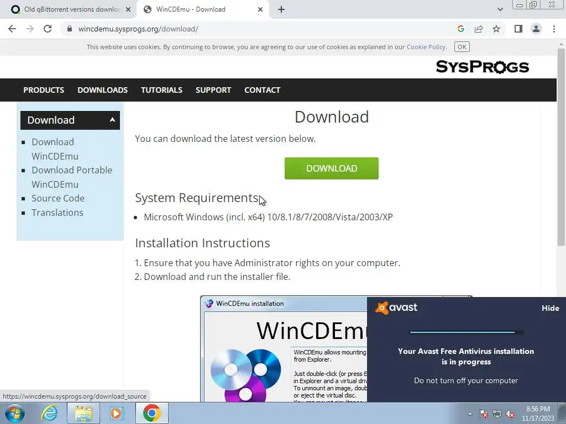The width and height of the screenshot is (566, 424).
Task: Show hidden system tray icons
Action: tap(470, 414)
